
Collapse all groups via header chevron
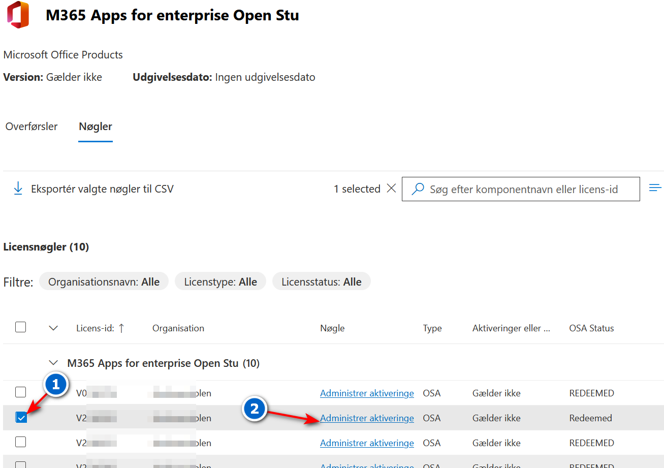[53, 328]
